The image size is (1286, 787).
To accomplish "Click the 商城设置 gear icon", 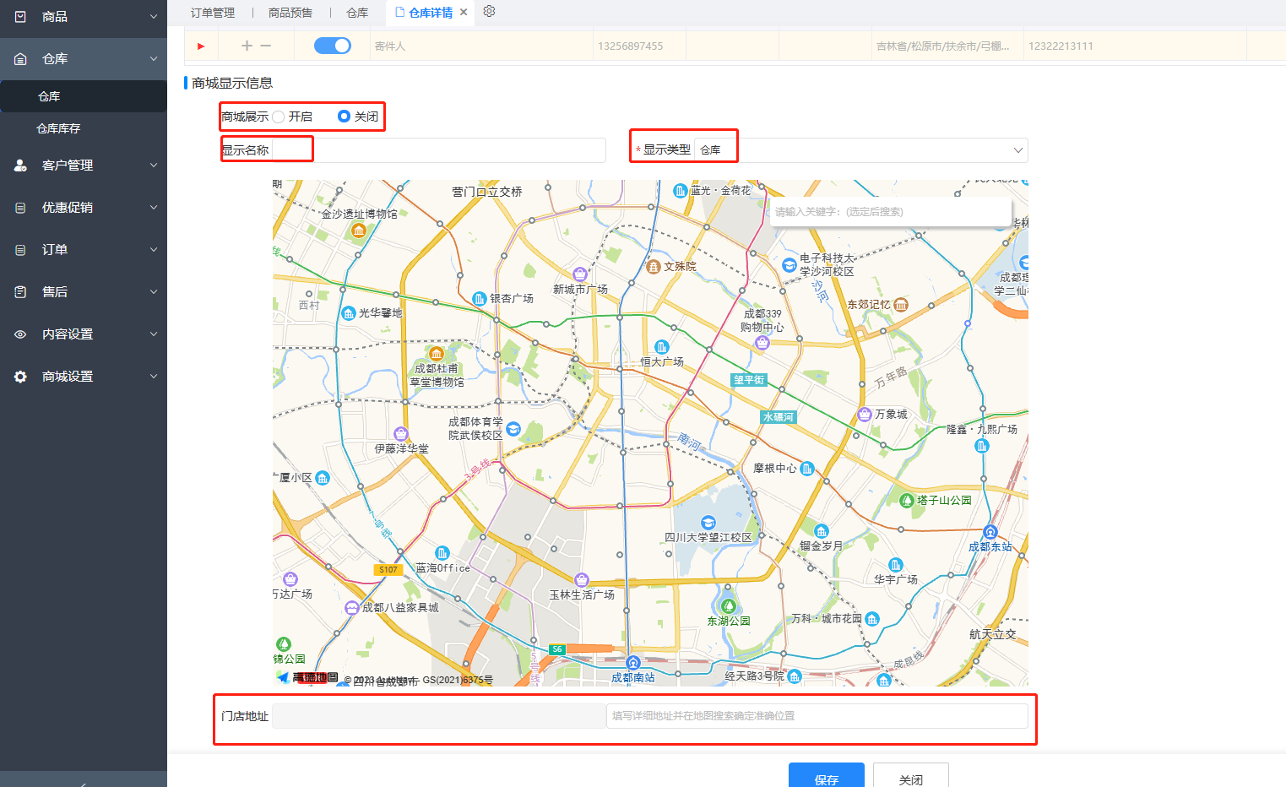I will 20,376.
